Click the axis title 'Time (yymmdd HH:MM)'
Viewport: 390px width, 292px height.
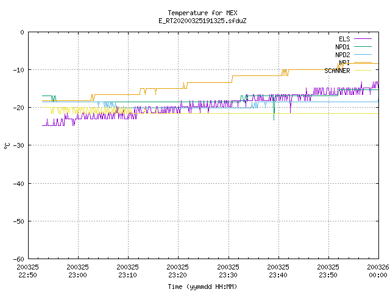pos(202,287)
